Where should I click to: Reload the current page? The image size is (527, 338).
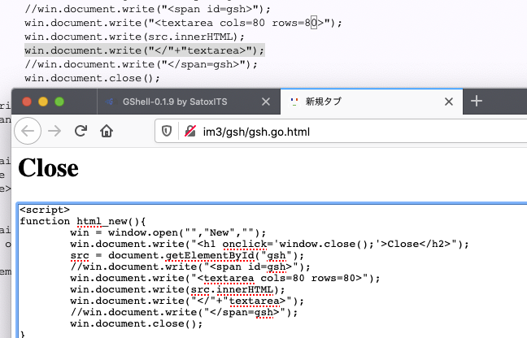(x=81, y=131)
